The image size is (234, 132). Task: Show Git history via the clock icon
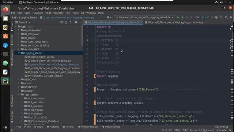pyautogui.click(x=216, y=17)
